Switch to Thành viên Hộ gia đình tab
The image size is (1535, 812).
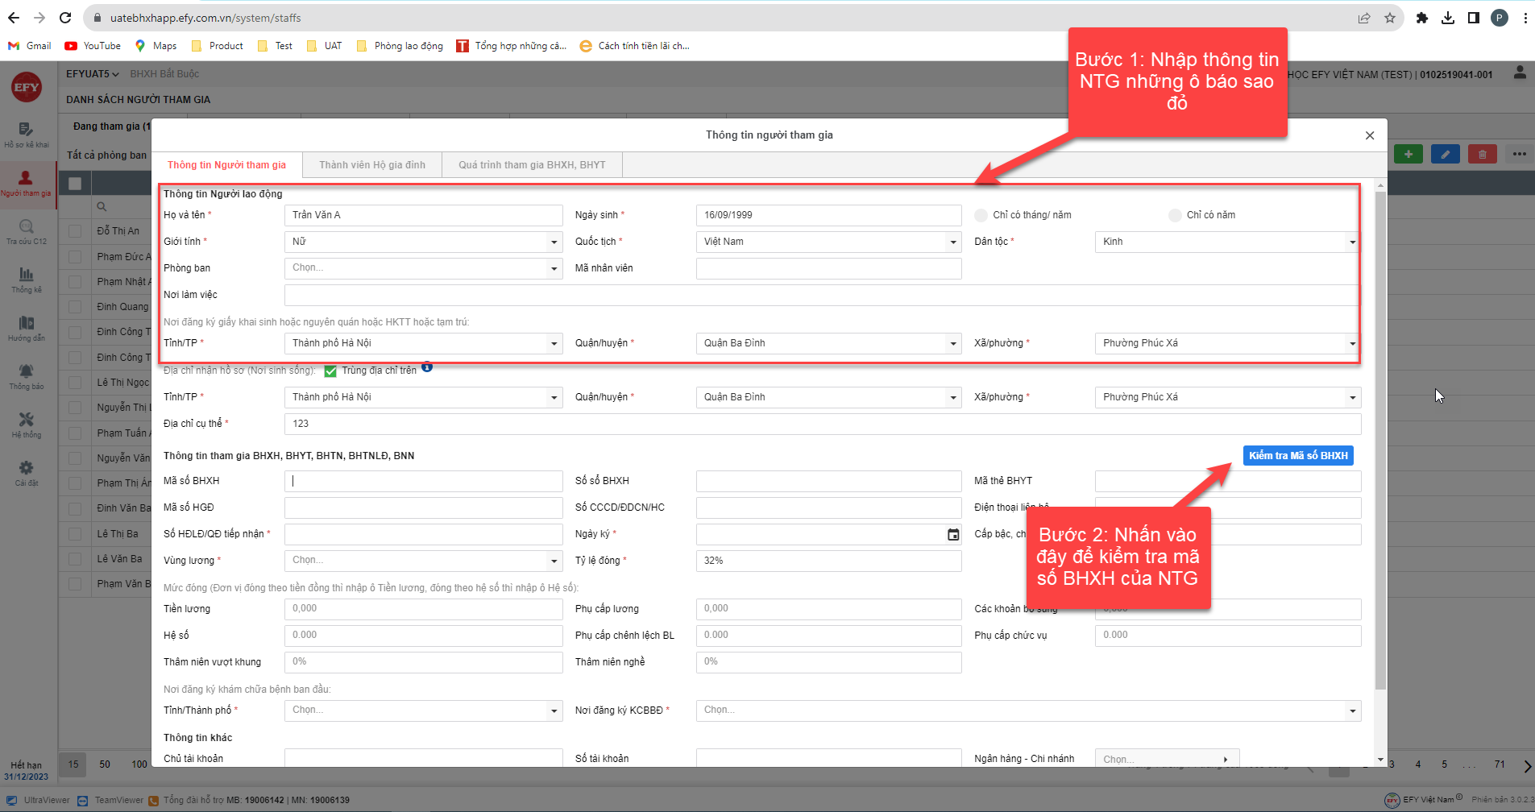[x=371, y=165]
